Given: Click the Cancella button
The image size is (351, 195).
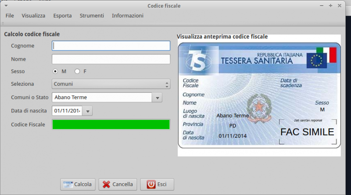Looking at the screenshot, I should pos(118,185).
